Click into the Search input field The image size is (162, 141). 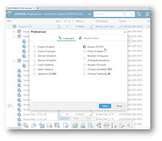coord(108,14)
